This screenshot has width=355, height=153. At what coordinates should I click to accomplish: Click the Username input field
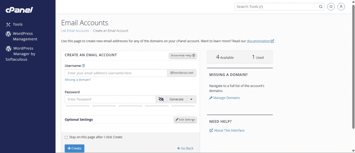(116, 73)
